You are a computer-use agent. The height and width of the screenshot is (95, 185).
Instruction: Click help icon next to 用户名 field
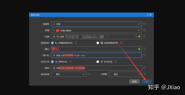[144, 55]
